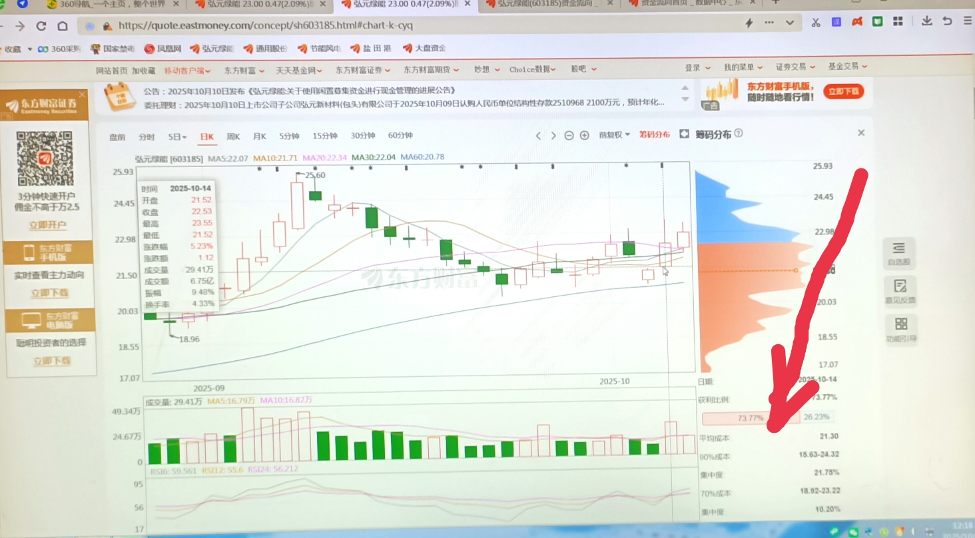Open the 网站首页 link
The image size is (975, 538).
111,71
